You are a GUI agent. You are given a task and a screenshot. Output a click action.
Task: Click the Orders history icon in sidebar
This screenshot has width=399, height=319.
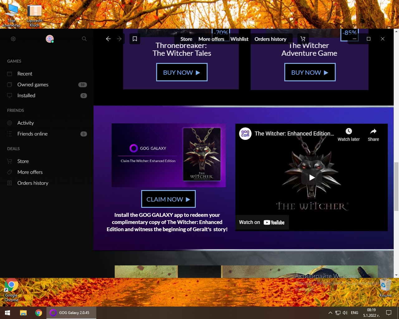tap(10, 183)
